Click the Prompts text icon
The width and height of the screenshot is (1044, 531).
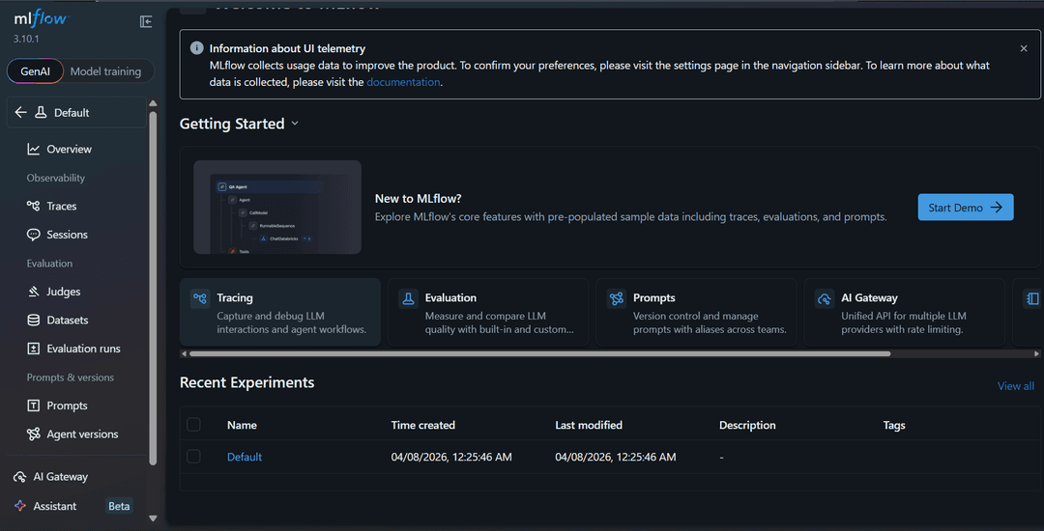pyautogui.click(x=33, y=405)
